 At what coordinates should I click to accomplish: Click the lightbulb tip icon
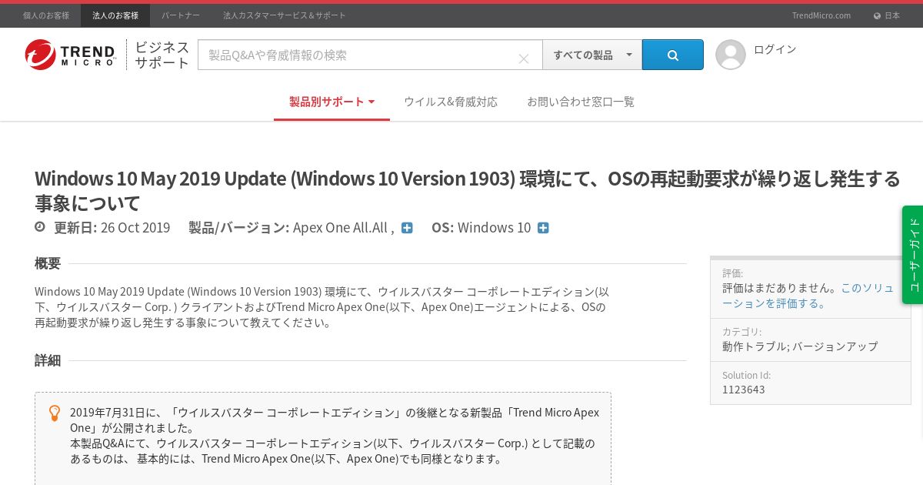click(55, 413)
